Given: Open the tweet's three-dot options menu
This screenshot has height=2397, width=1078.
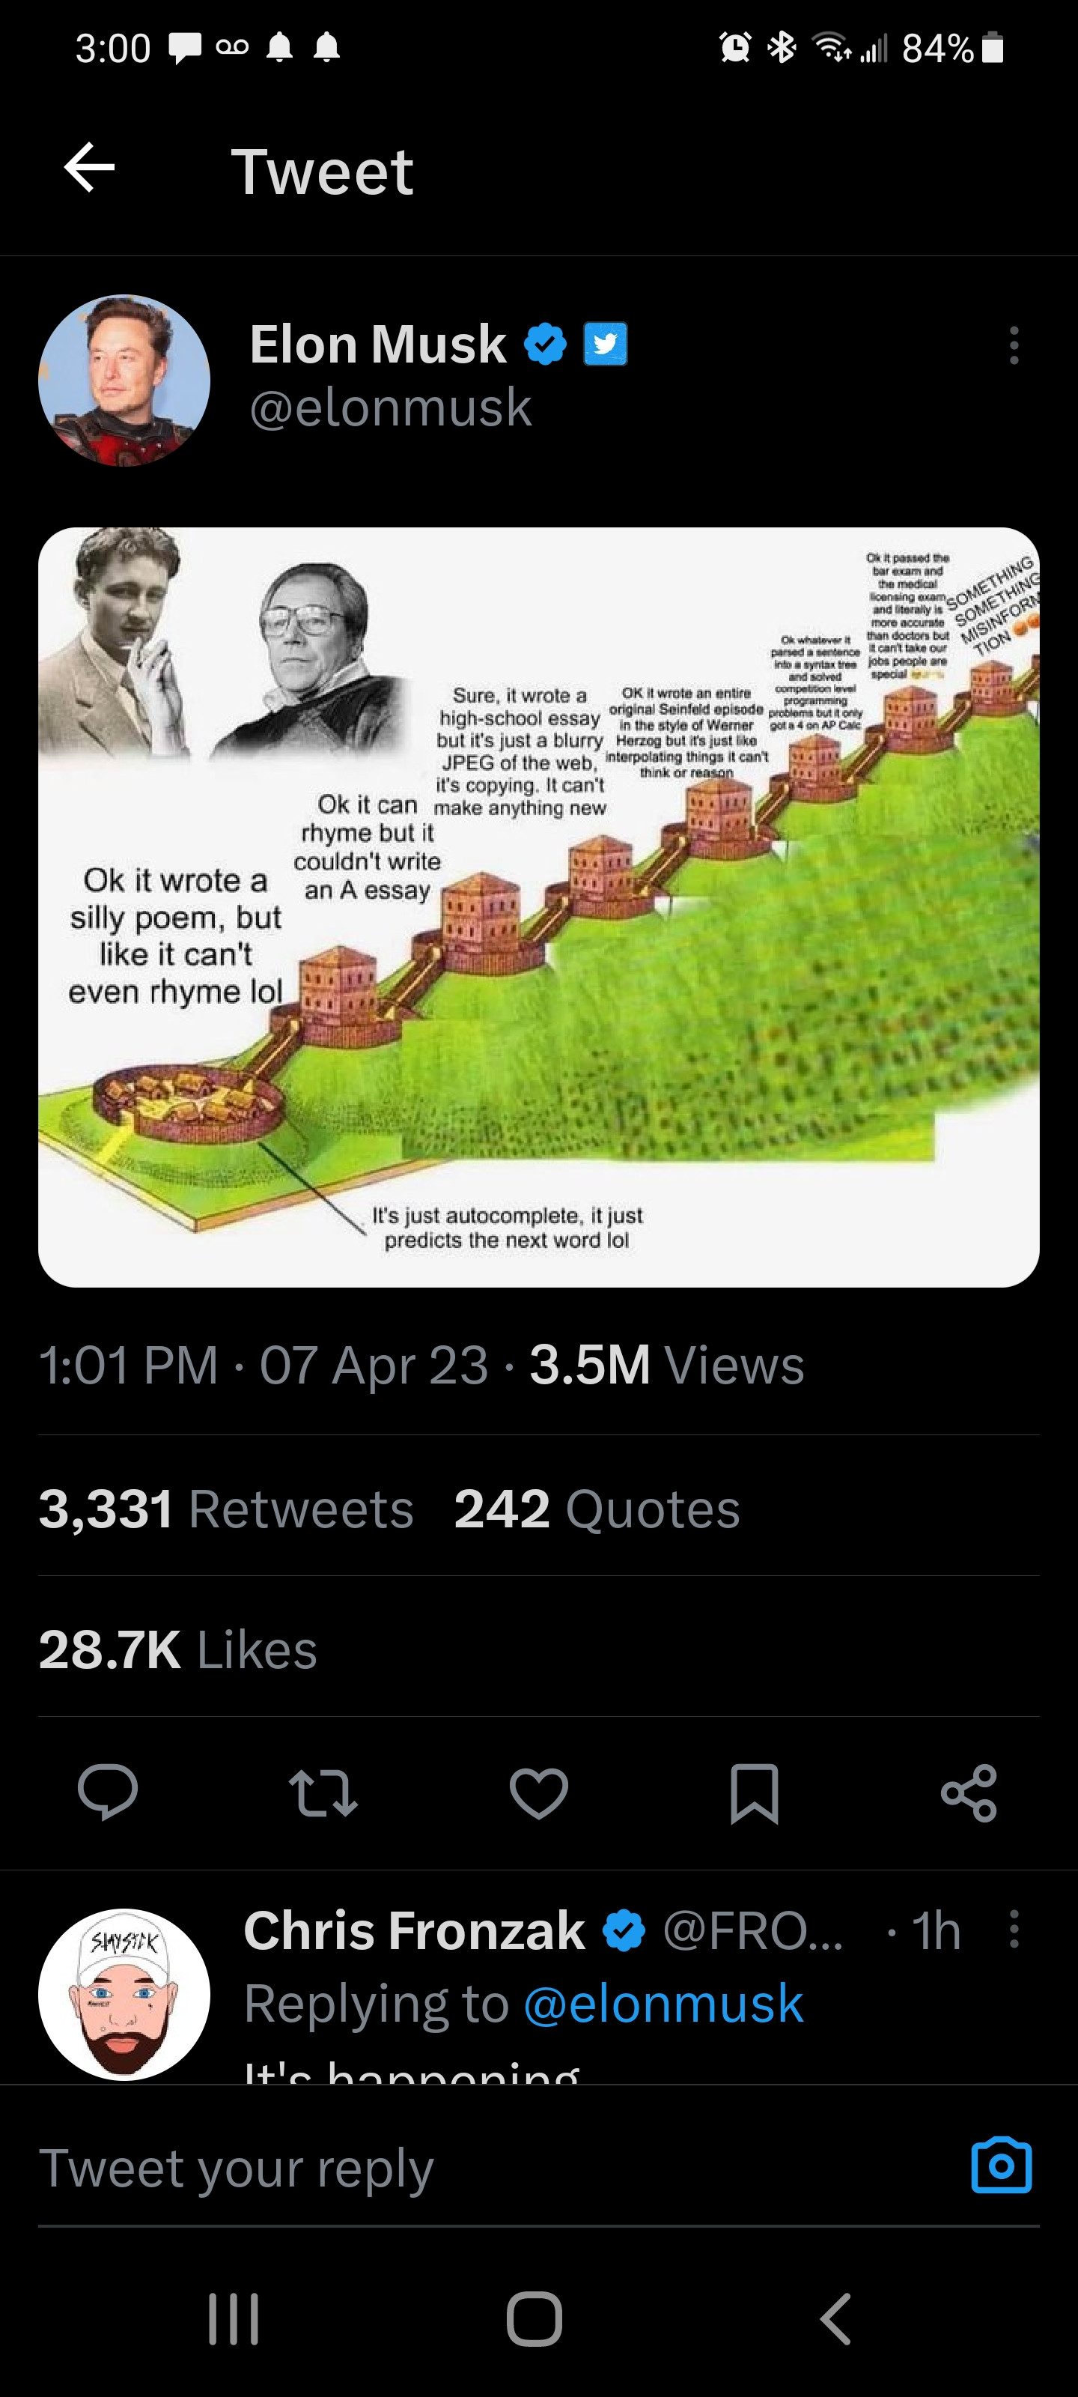Looking at the screenshot, I should pyautogui.click(x=1013, y=345).
